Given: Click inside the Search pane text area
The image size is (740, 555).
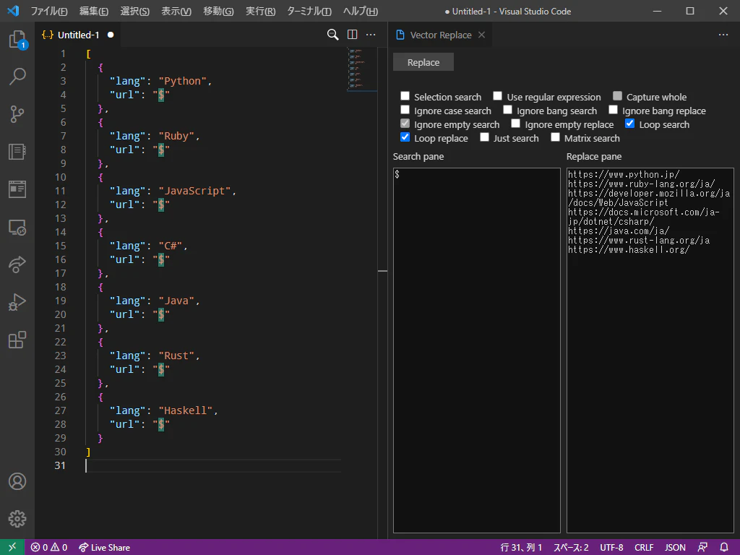Looking at the screenshot, I should (x=477, y=350).
